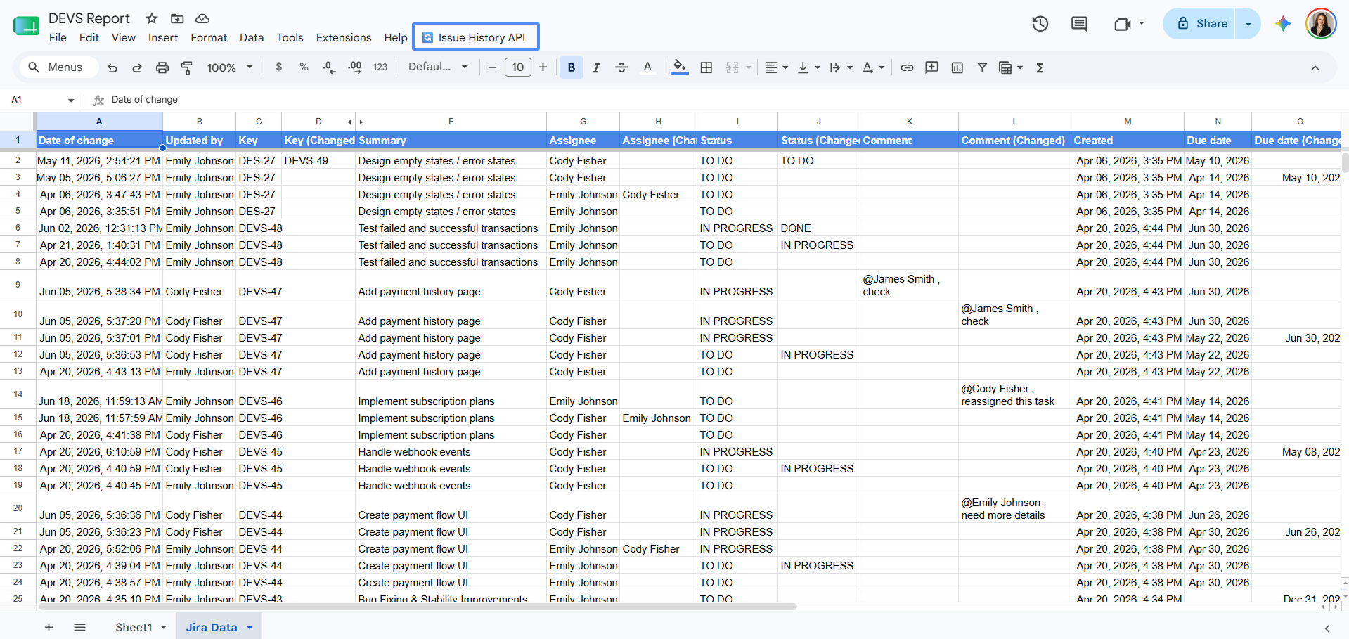The height and width of the screenshot is (639, 1349).
Task: Apply percent format using the % icon
Action: pos(304,67)
